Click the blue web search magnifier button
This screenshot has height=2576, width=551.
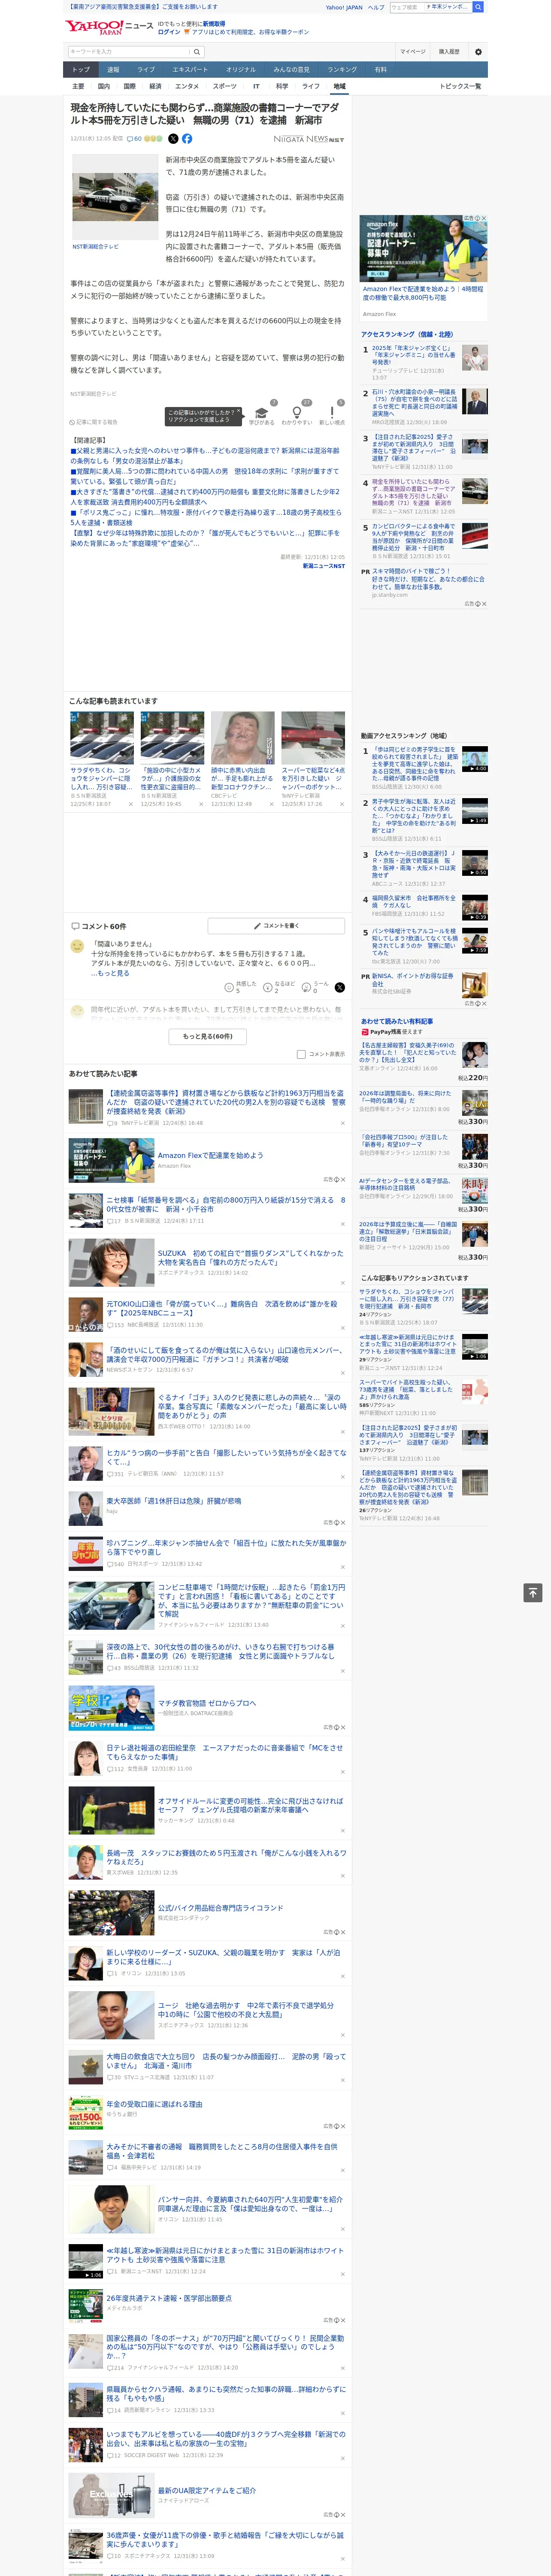pyautogui.click(x=478, y=7)
